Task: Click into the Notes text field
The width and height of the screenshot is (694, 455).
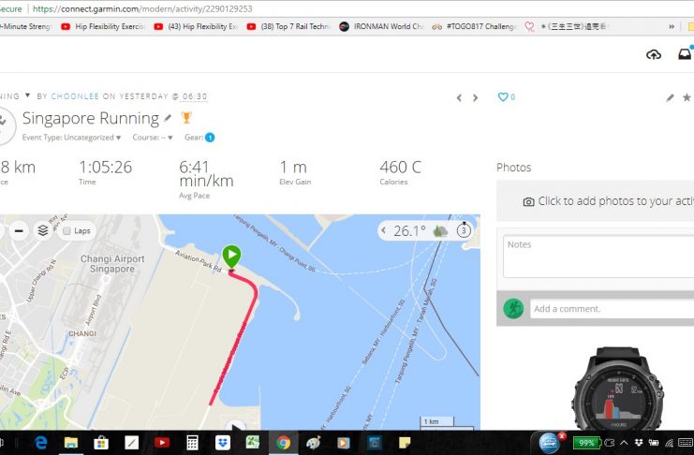Action: tap(598, 257)
